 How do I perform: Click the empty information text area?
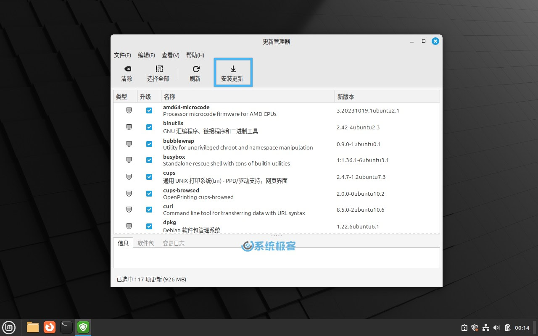coord(277,257)
